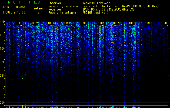Click the 1037 time marker
This screenshot has width=170, height=108.
click(116, 23)
